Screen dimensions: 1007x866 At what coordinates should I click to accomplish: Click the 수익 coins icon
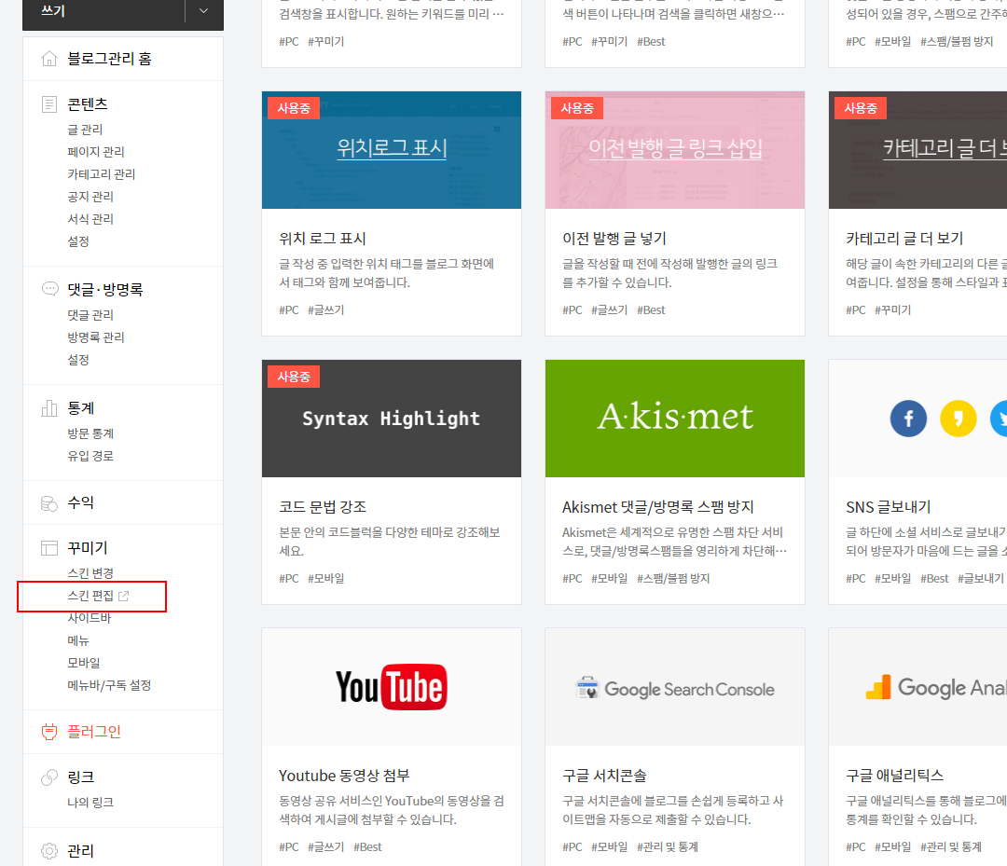[49, 503]
